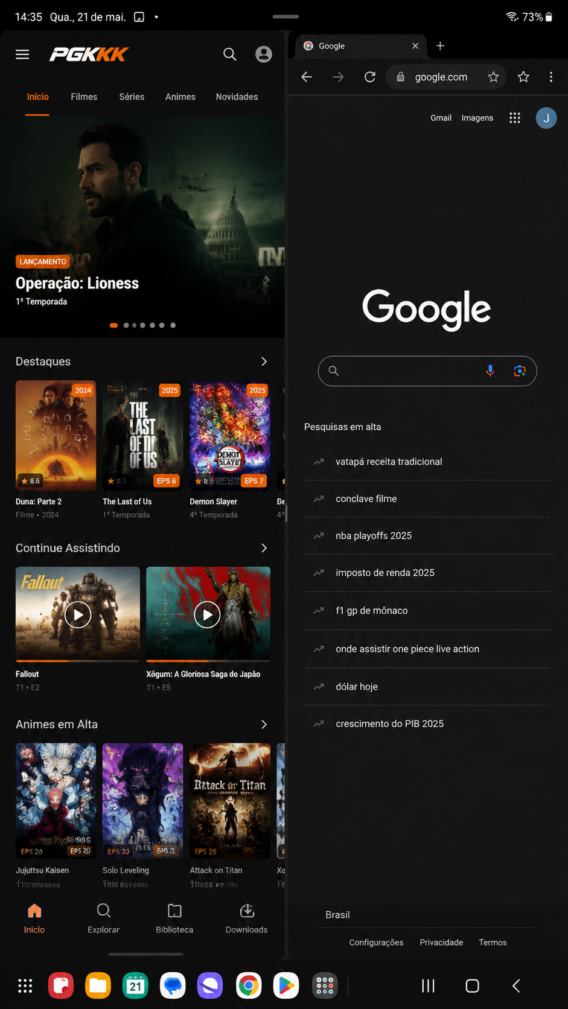
Task: Open Explorar in bottom navigation
Action: click(x=103, y=918)
